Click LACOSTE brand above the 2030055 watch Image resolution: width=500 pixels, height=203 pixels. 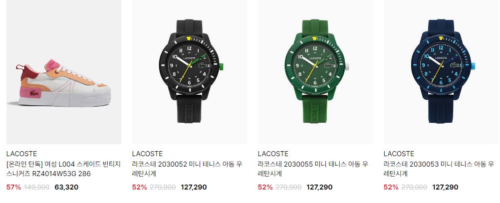pyautogui.click(x=273, y=154)
